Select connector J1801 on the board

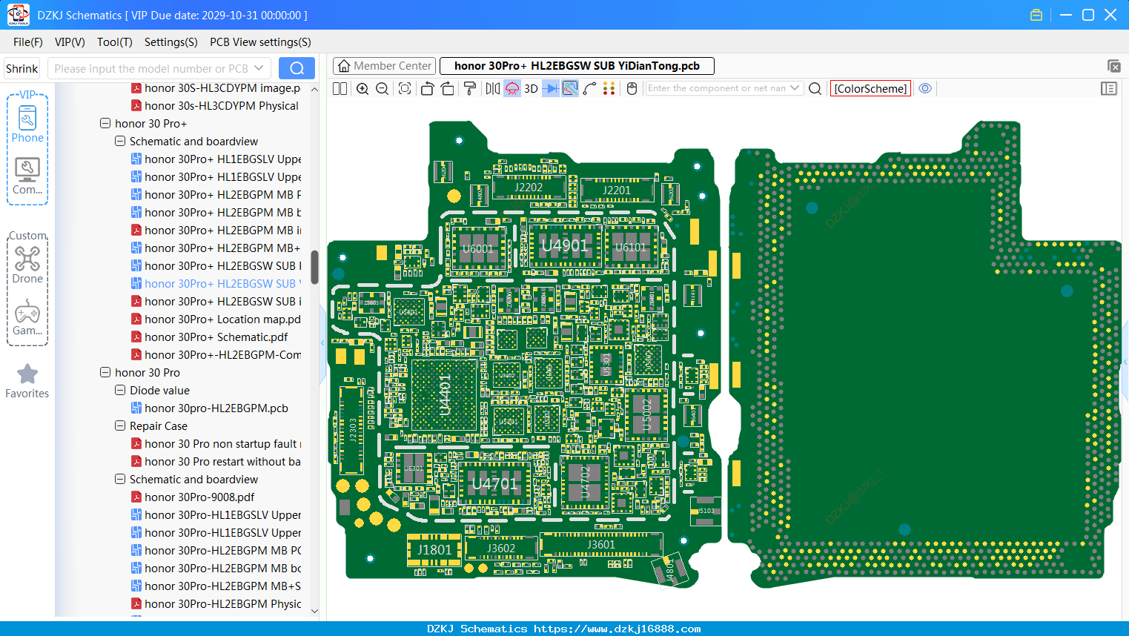coord(434,549)
